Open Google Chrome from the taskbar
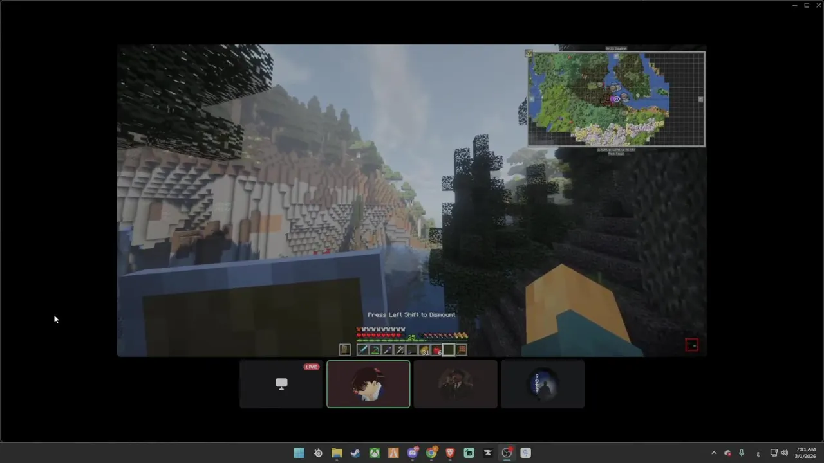This screenshot has width=824, height=463. coord(431,453)
